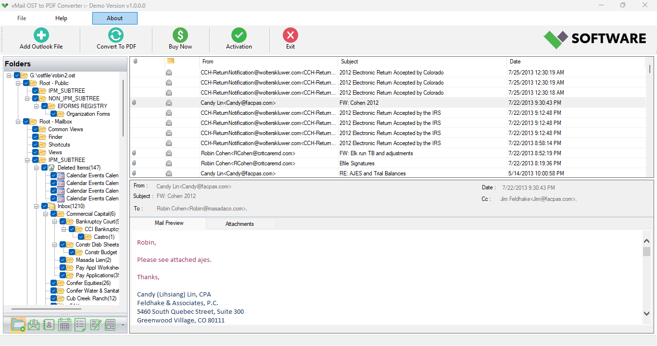Click the About tab
Viewport: 657px width, 346px height.
tap(114, 18)
